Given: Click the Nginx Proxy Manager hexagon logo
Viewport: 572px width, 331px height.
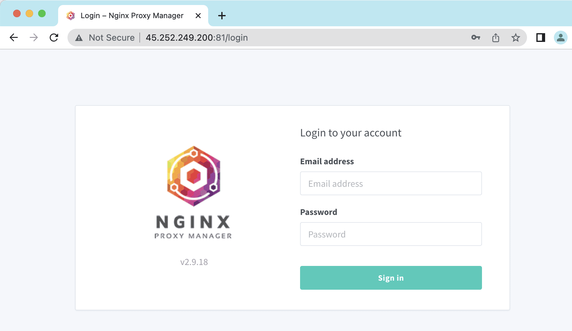Looking at the screenshot, I should [193, 176].
